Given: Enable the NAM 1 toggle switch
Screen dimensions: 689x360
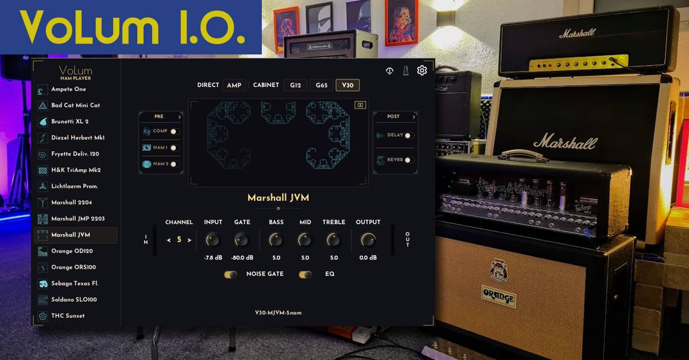Looking at the screenshot, I should 175,148.
